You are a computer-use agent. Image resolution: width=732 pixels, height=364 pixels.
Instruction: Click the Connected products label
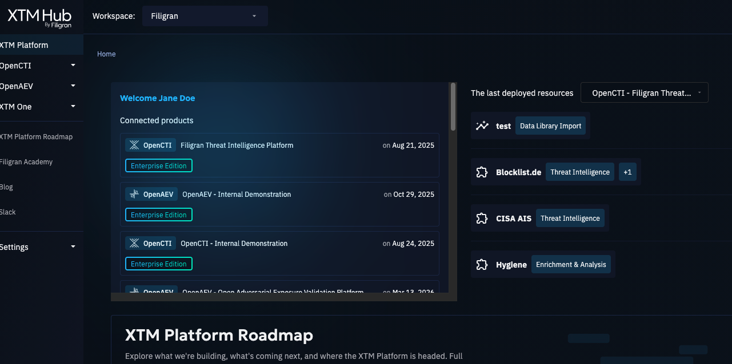click(157, 121)
